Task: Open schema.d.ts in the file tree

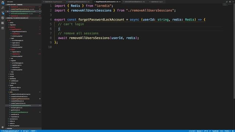Action: pyautogui.click(x=15, y=90)
